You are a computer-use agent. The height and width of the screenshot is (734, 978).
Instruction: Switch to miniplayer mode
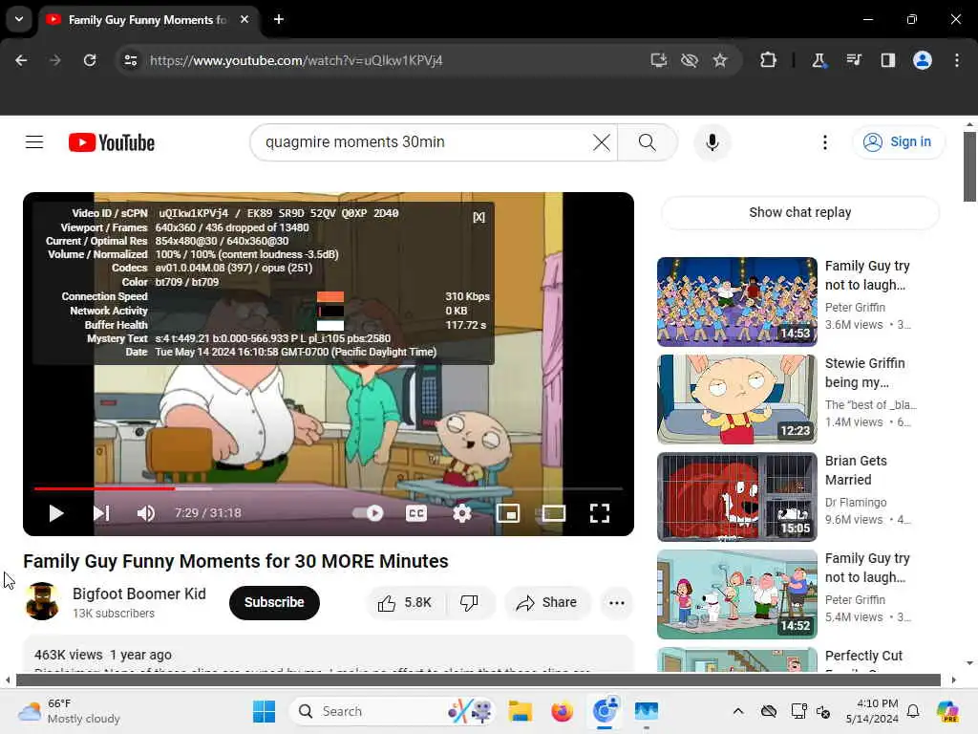[508, 513]
